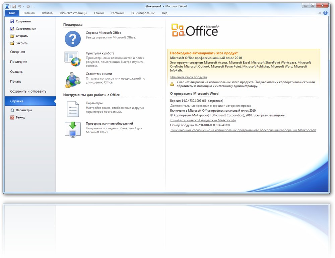The image size is (335, 258).
Task: Open the Сведения section
Action: click(x=17, y=52)
